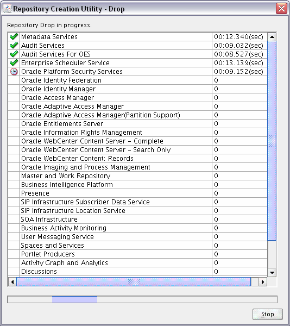Select the Oracle Identity Federation row

137,80
